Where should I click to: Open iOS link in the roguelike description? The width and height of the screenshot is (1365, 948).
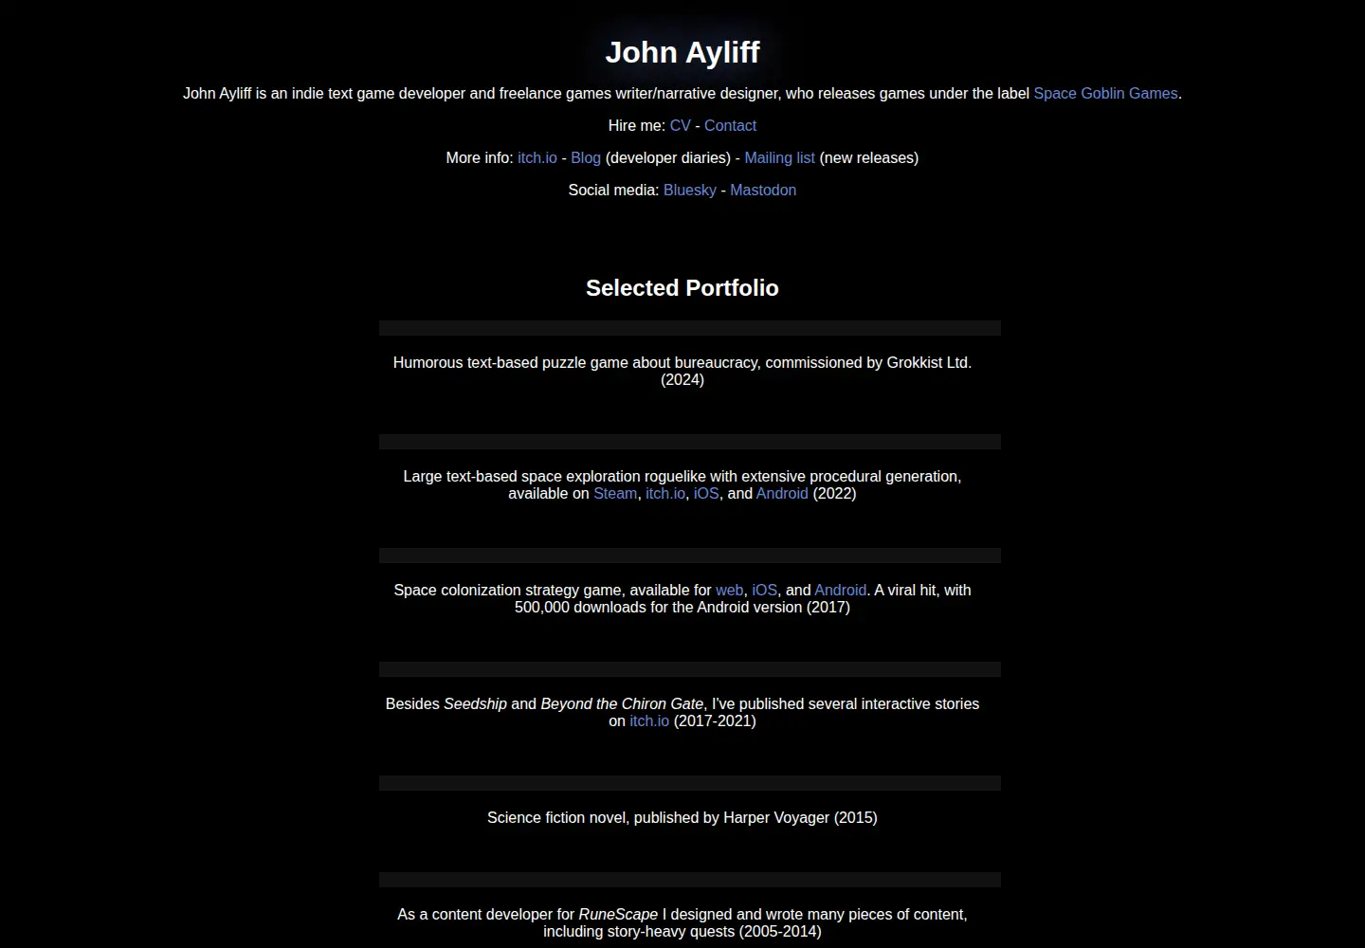706,493
